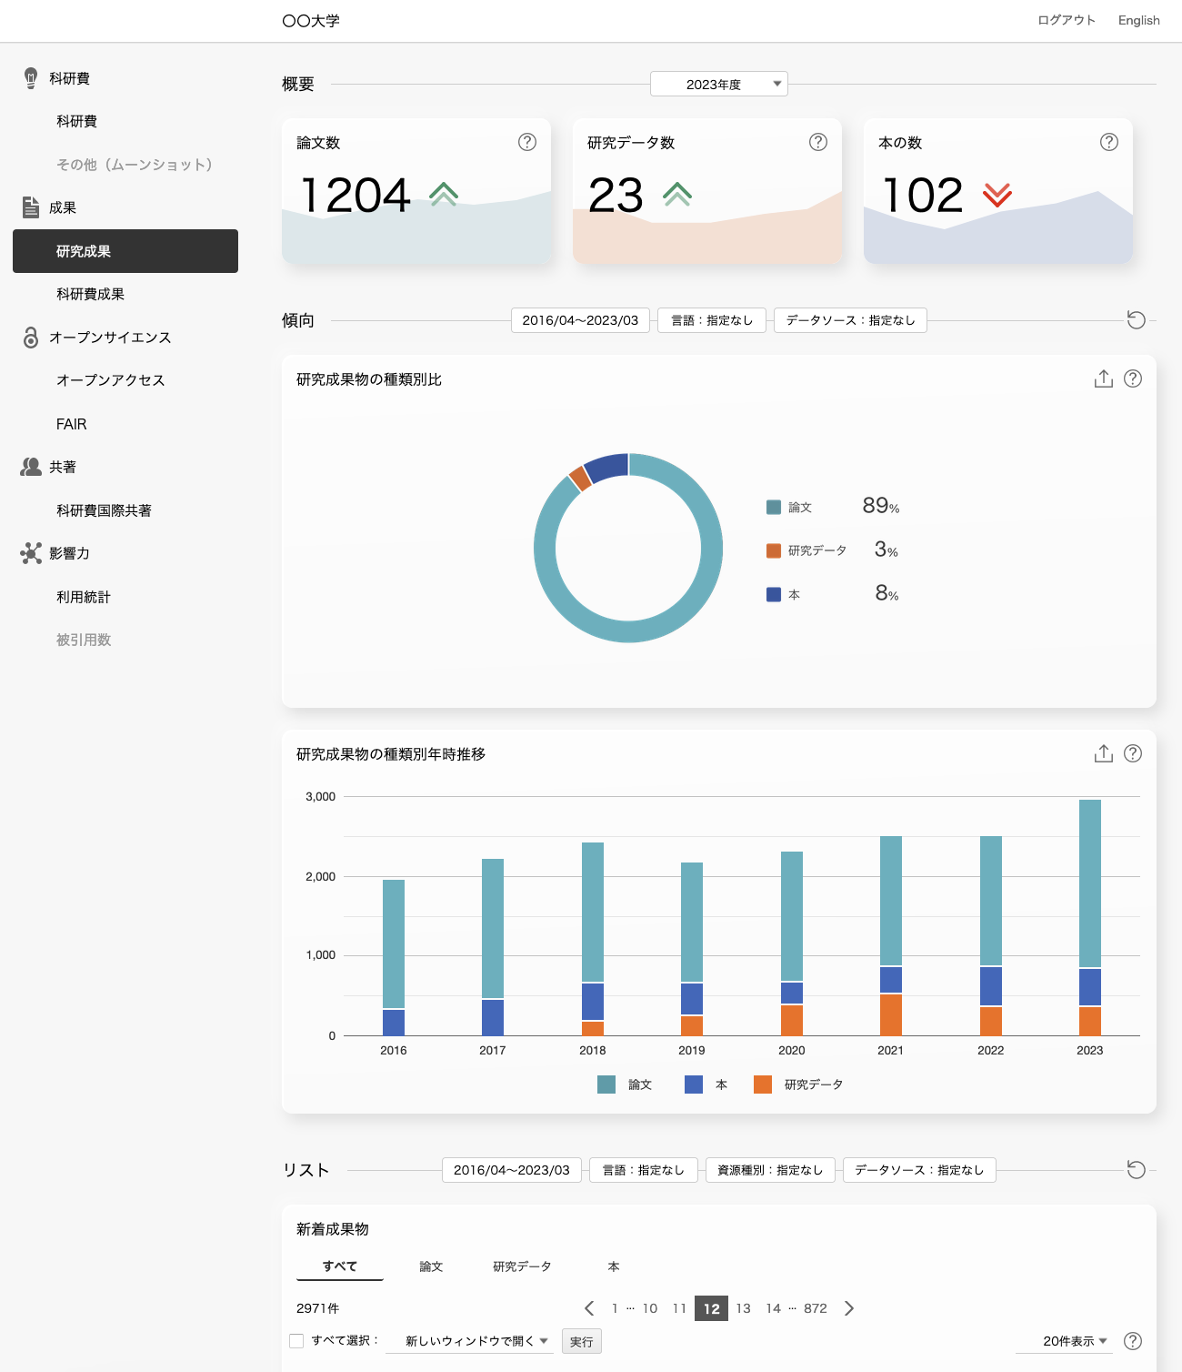Open the 20件表示 page size dropdown

[x=1065, y=1341]
